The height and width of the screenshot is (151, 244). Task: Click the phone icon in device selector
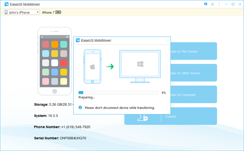(x=6, y=12)
